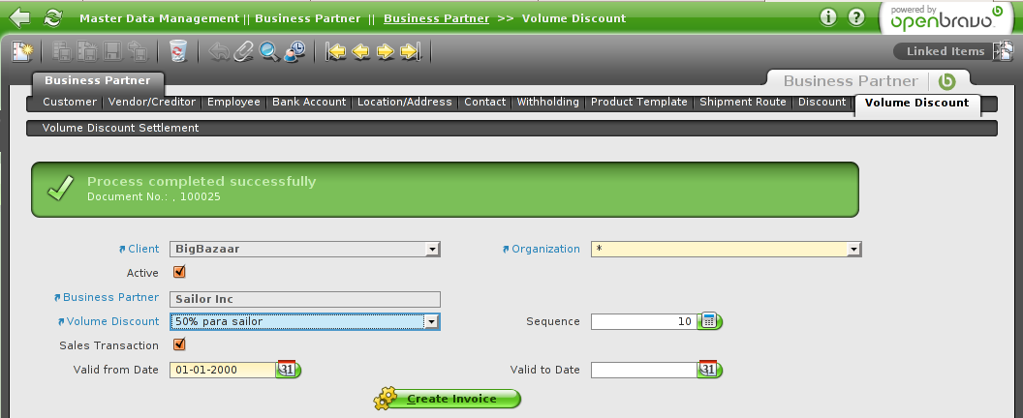Create a new record with toolbar icon

coord(21,51)
